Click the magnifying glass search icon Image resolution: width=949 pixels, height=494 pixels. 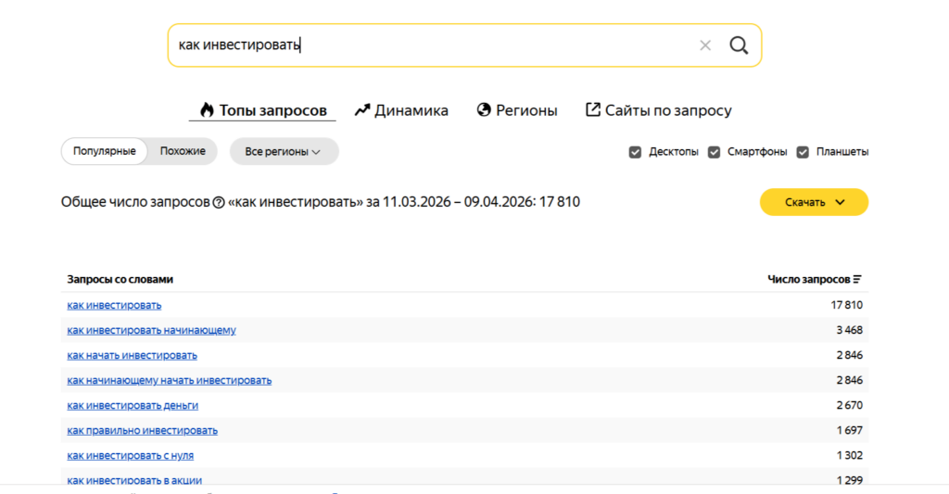point(738,45)
